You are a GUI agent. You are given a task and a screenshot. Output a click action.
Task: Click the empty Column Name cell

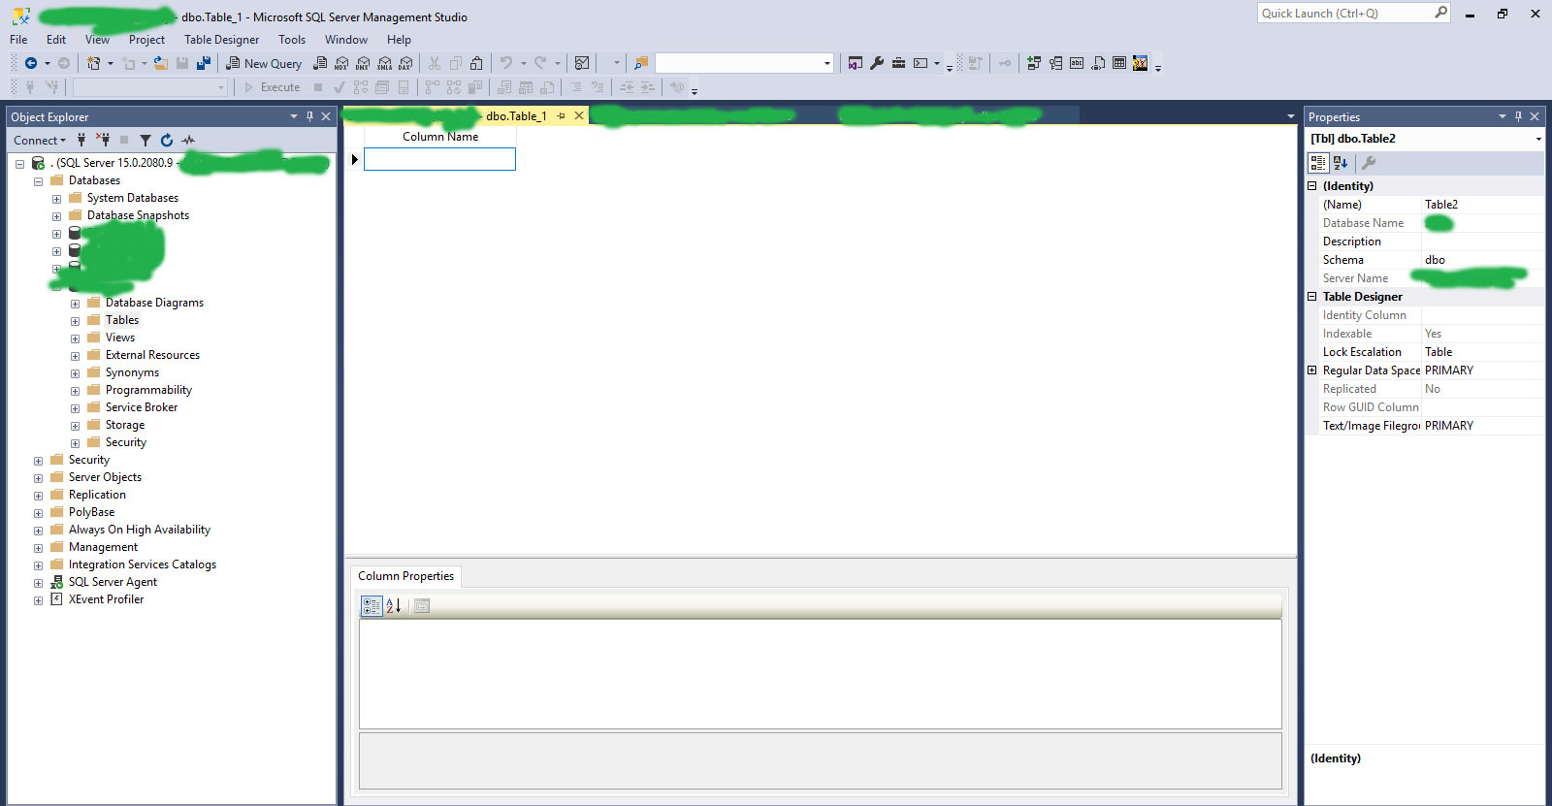439,159
